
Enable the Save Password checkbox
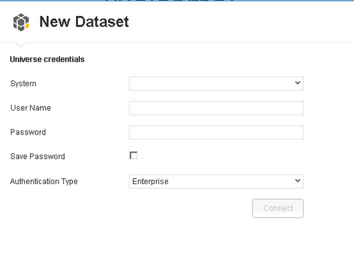click(x=133, y=155)
